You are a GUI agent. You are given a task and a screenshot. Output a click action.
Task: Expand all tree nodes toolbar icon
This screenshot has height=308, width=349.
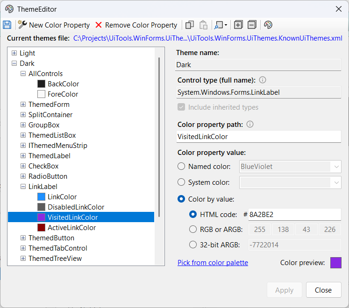[x=238, y=25]
